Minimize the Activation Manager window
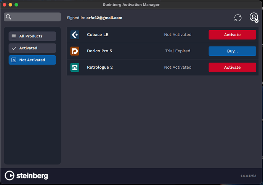263x185 pixels. click(10, 5)
